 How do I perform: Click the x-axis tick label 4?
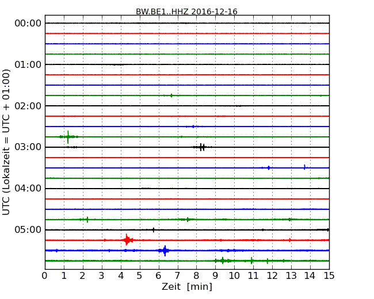121,276
